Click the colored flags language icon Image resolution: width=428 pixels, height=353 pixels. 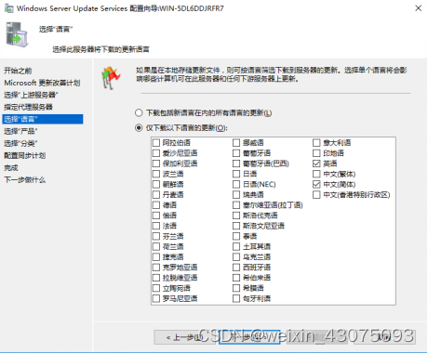[x=110, y=78]
